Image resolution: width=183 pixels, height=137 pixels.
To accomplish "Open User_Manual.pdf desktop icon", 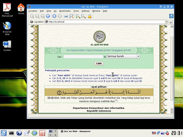I will [x=7, y=10].
